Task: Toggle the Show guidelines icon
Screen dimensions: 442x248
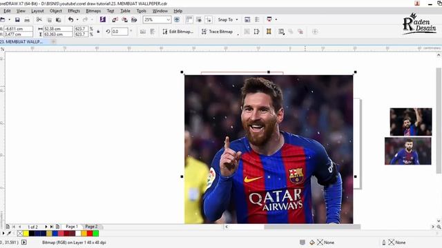Action: pos(209,19)
